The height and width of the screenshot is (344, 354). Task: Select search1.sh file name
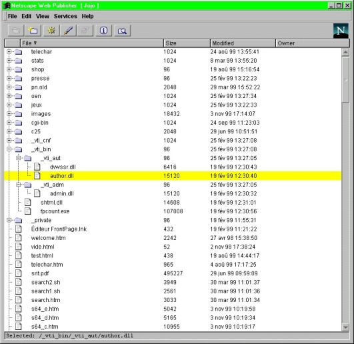[45, 291]
